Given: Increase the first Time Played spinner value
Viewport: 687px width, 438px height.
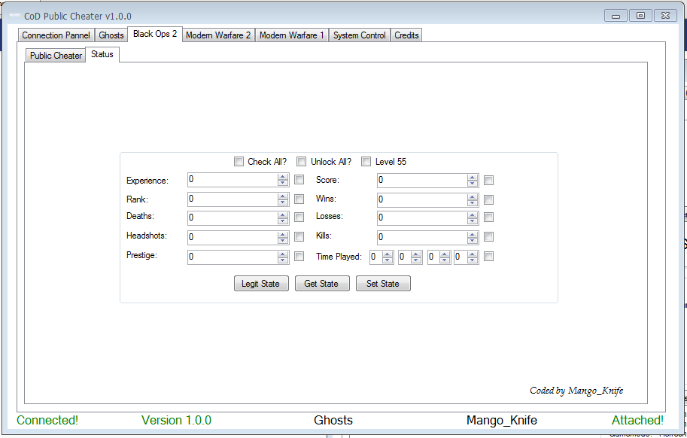Looking at the screenshot, I should coord(388,254).
